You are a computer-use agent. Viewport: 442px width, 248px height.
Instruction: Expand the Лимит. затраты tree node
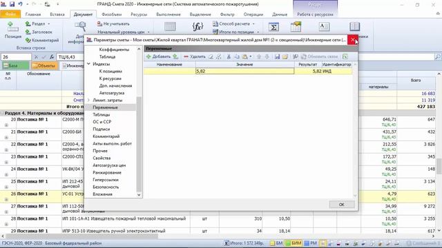point(88,100)
